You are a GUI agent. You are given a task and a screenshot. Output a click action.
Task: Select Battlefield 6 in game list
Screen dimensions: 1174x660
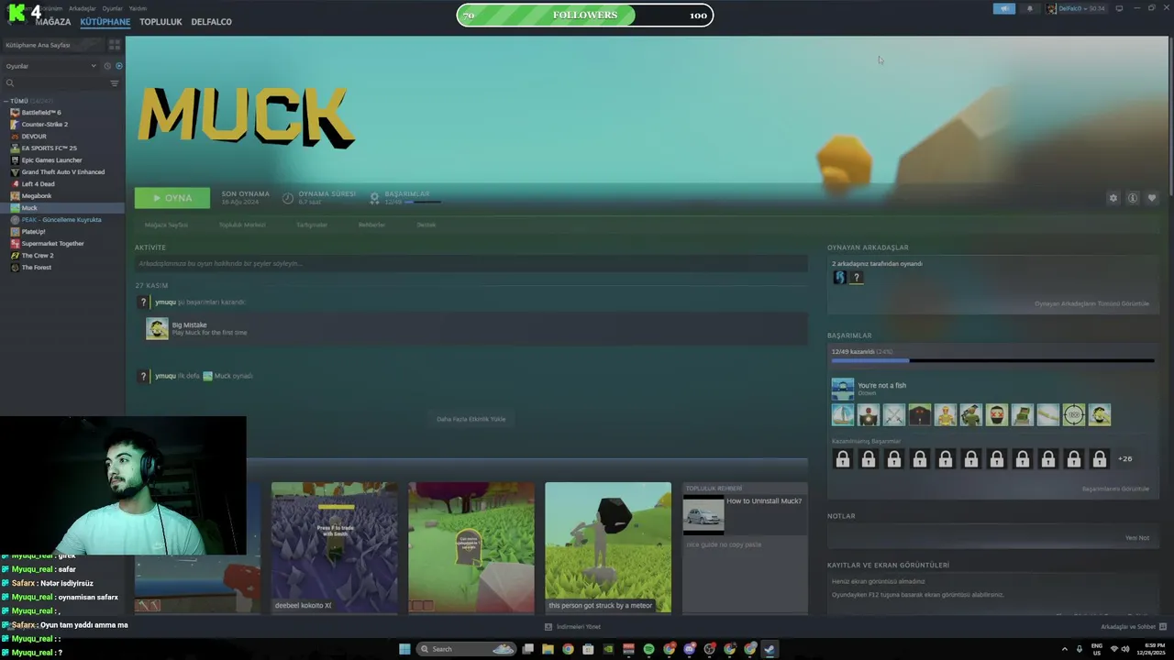click(62, 113)
